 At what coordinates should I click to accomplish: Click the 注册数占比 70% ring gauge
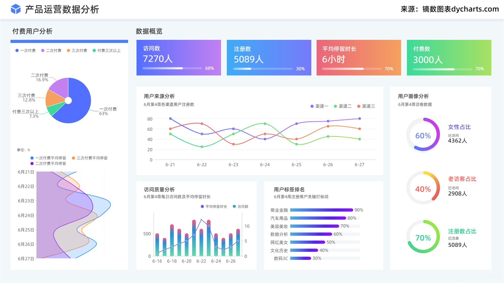(x=423, y=237)
